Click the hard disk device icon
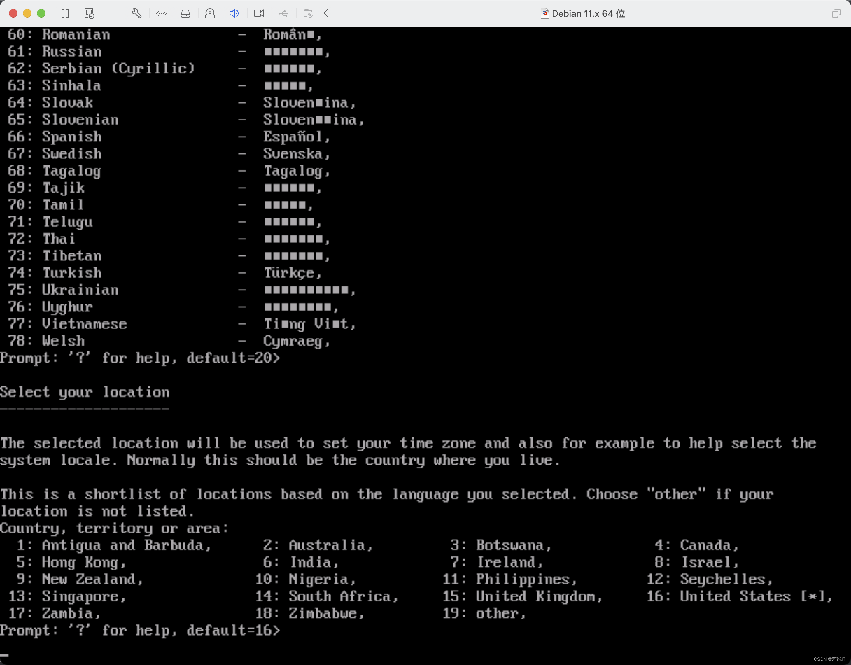The height and width of the screenshot is (665, 851). click(x=185, y=14)
